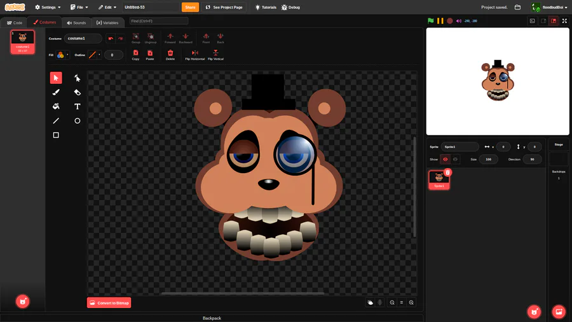Select the Line tool

[56, 121]
